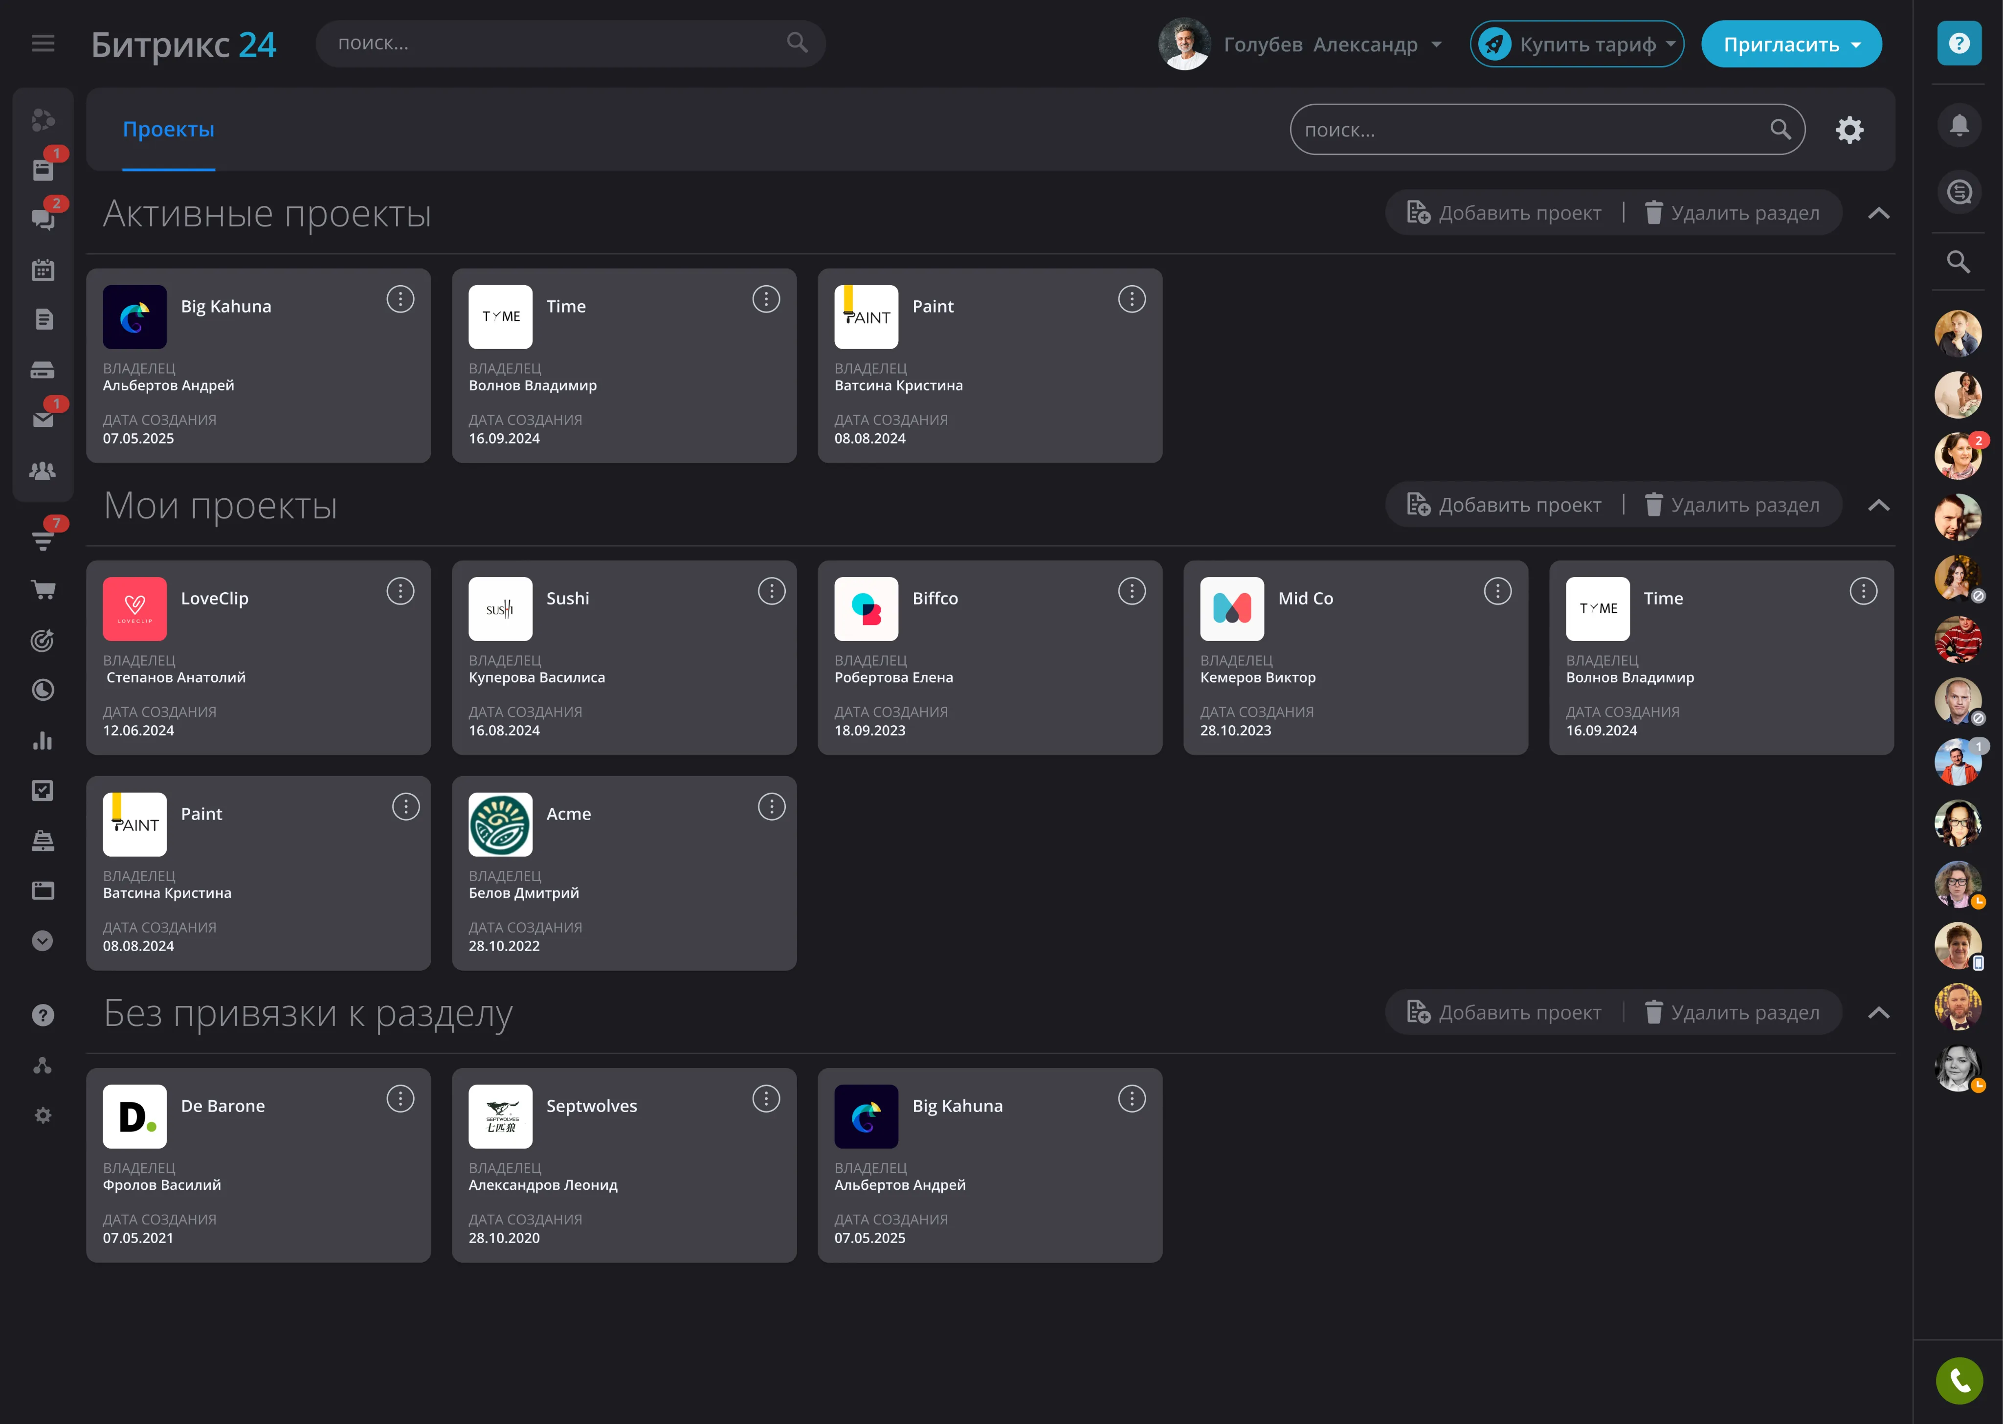This screenshot has height=1424, width=2003.
Task: Open the chat icon with 2 notifications
Action: click(43, 219)
